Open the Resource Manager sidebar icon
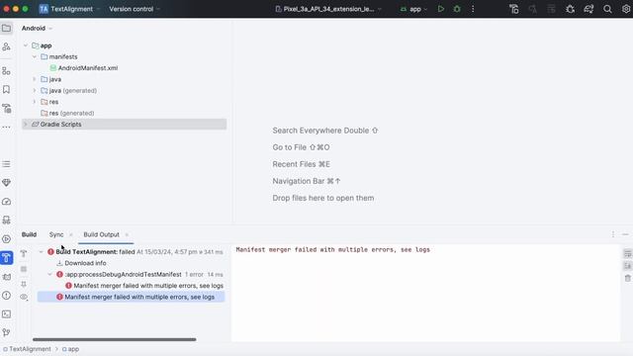This screenshot has width=633, height=356. click(x=7, y=46)
